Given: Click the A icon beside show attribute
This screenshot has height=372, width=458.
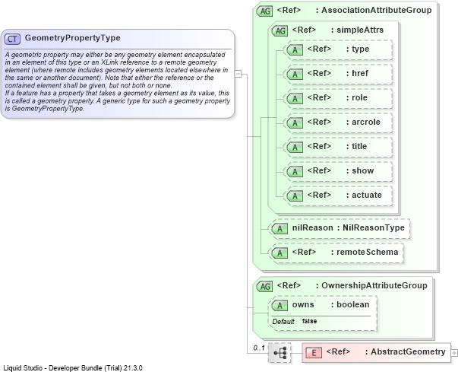Looking at the screenshot, I should (x=295, y=171).
